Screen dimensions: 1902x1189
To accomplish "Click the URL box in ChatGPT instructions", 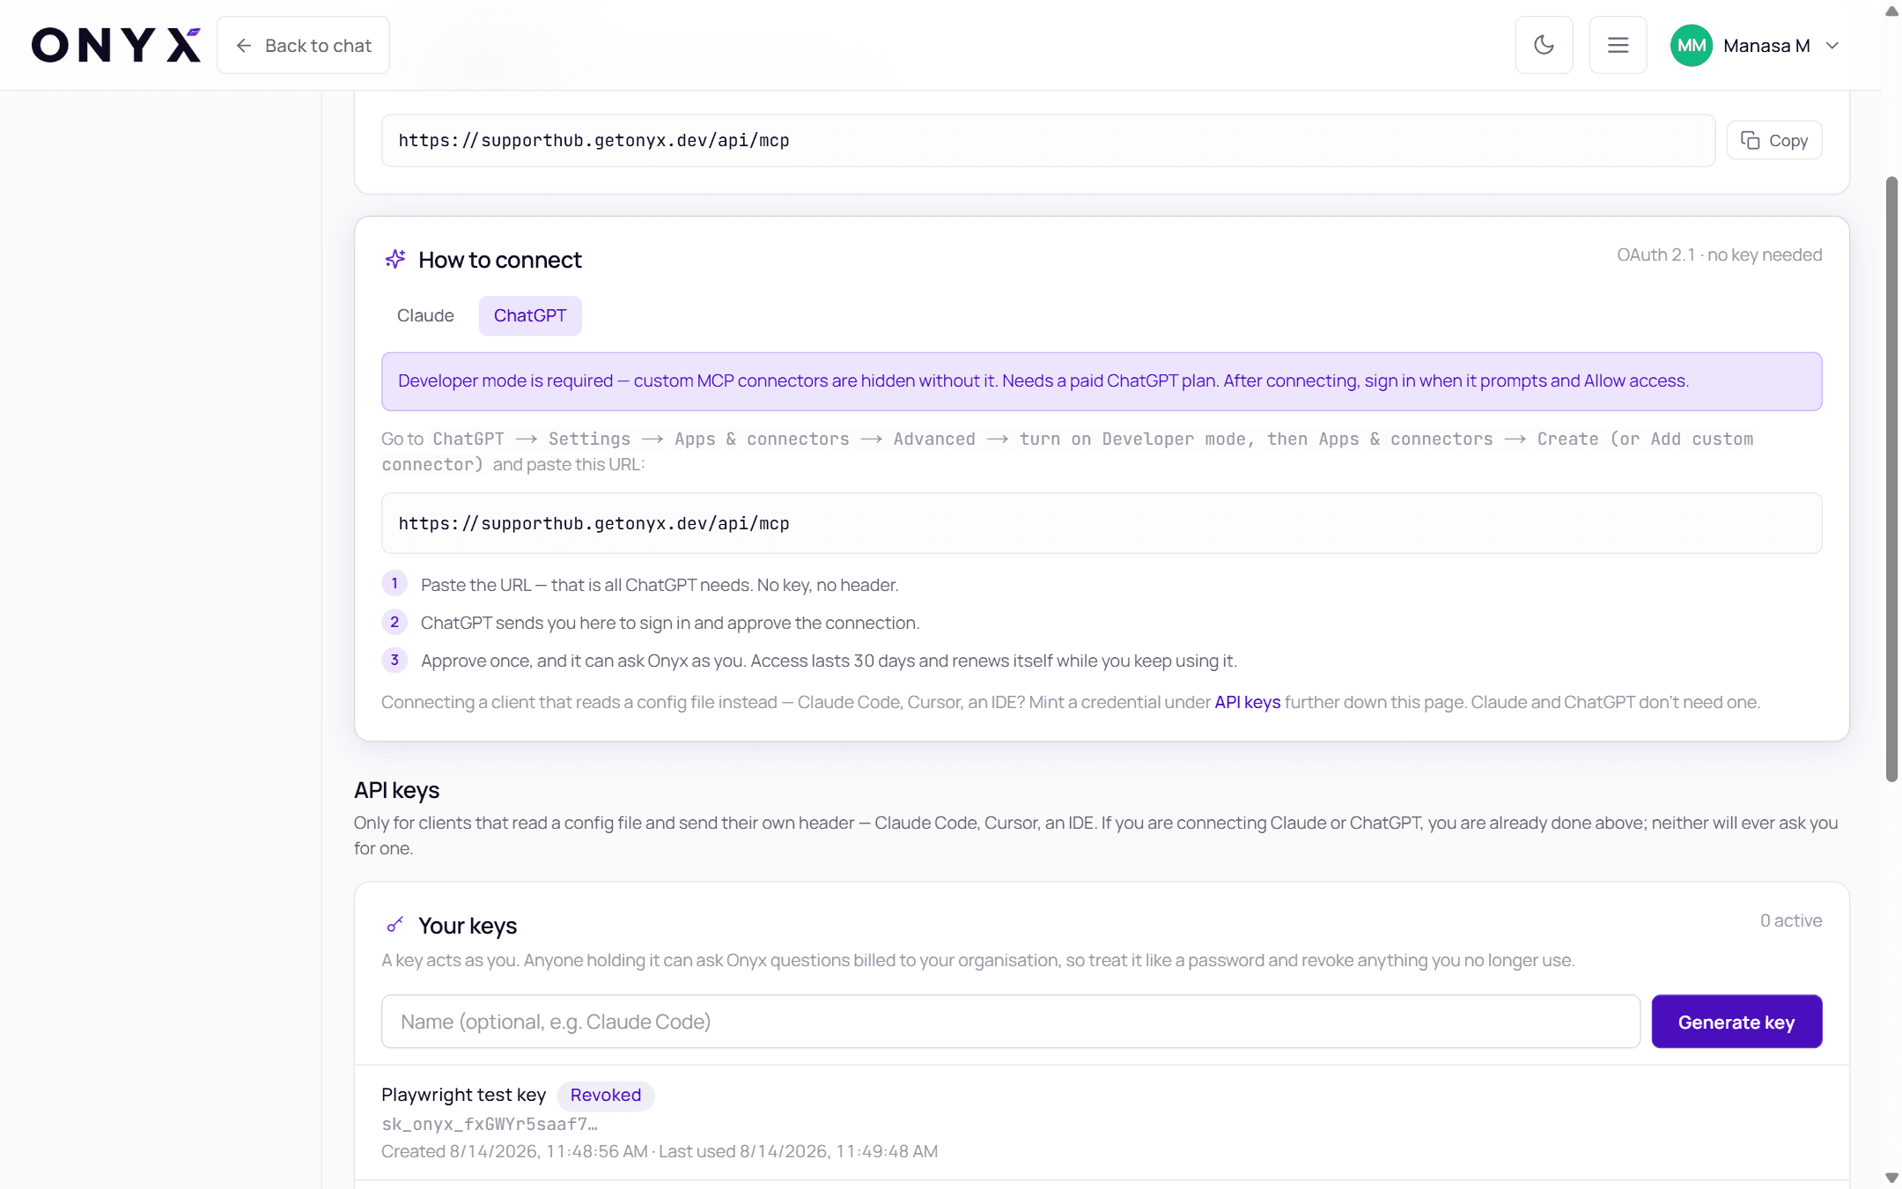I will click(x=1102, y=523).
